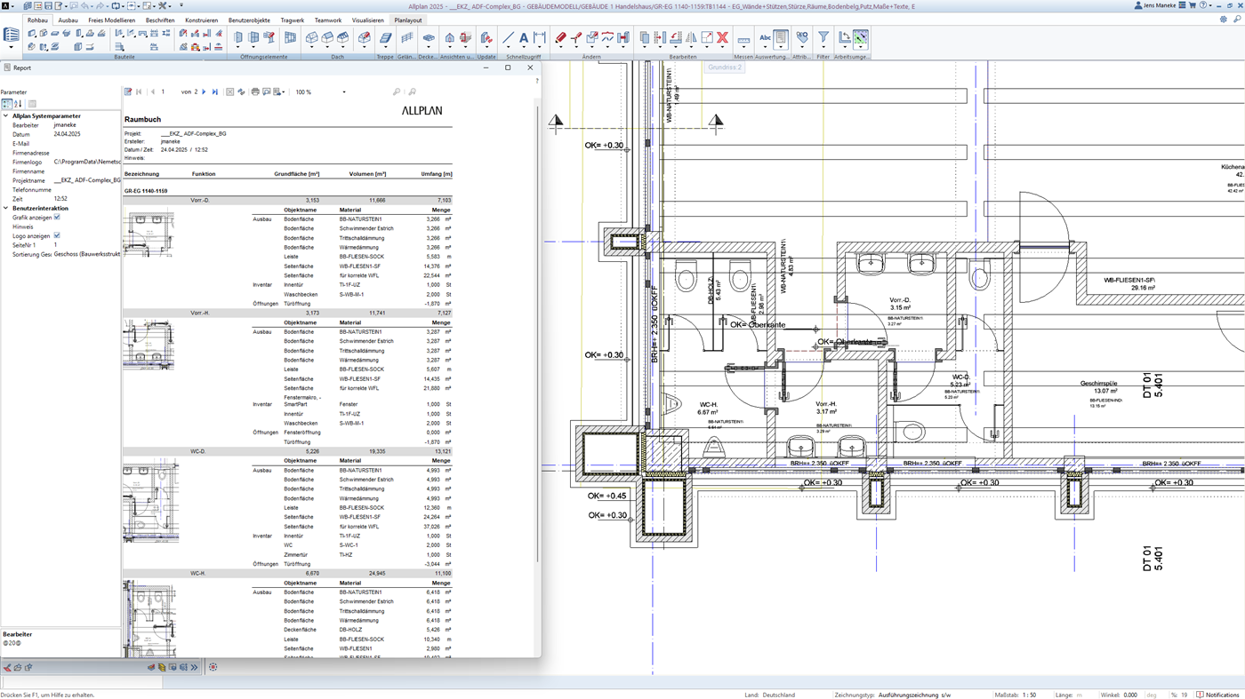Switch to the Ausbau ribbon tab
This screenshot has width=1245, height=699.
click(x=68, y=20)
